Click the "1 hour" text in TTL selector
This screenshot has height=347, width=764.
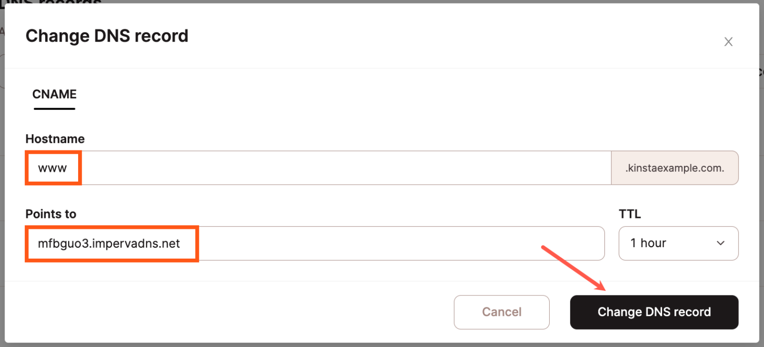648,243
